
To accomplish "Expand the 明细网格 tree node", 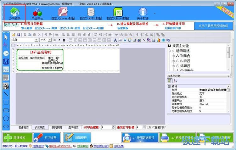I will coord(169,51).
